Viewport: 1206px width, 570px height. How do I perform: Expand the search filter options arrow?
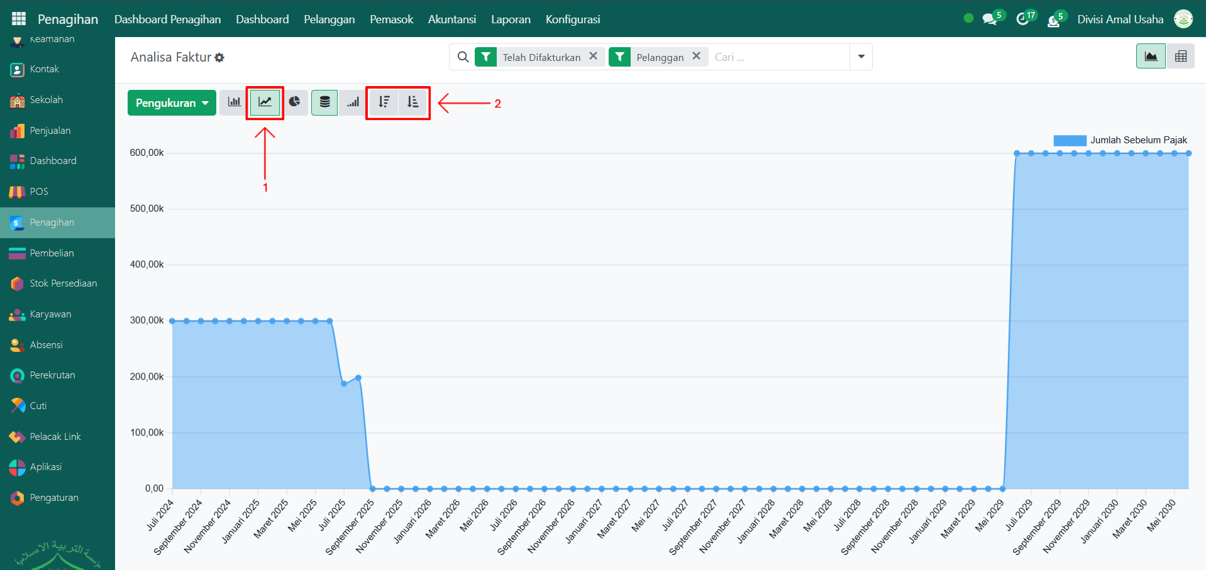coord(861,57)
